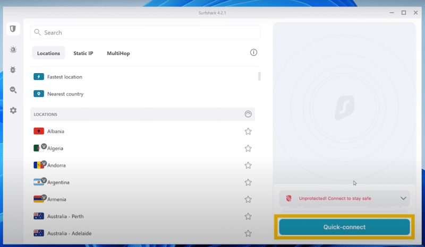Favorite Andorra with its star
The width and height of the screenshot is (425, 247).
click(x=248, y=165)
